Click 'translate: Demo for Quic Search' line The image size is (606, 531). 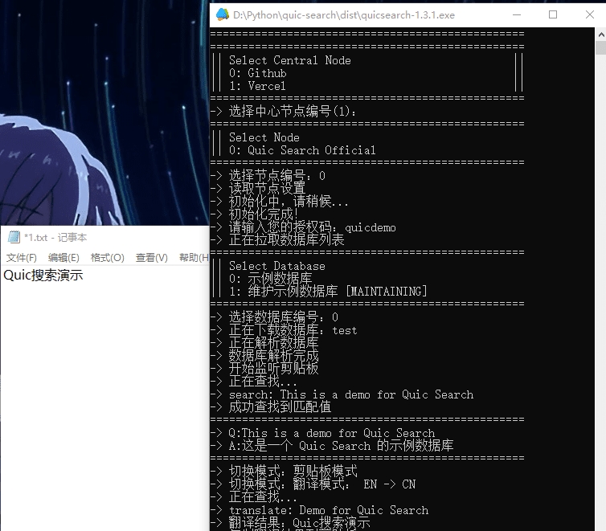coord(320,510)
